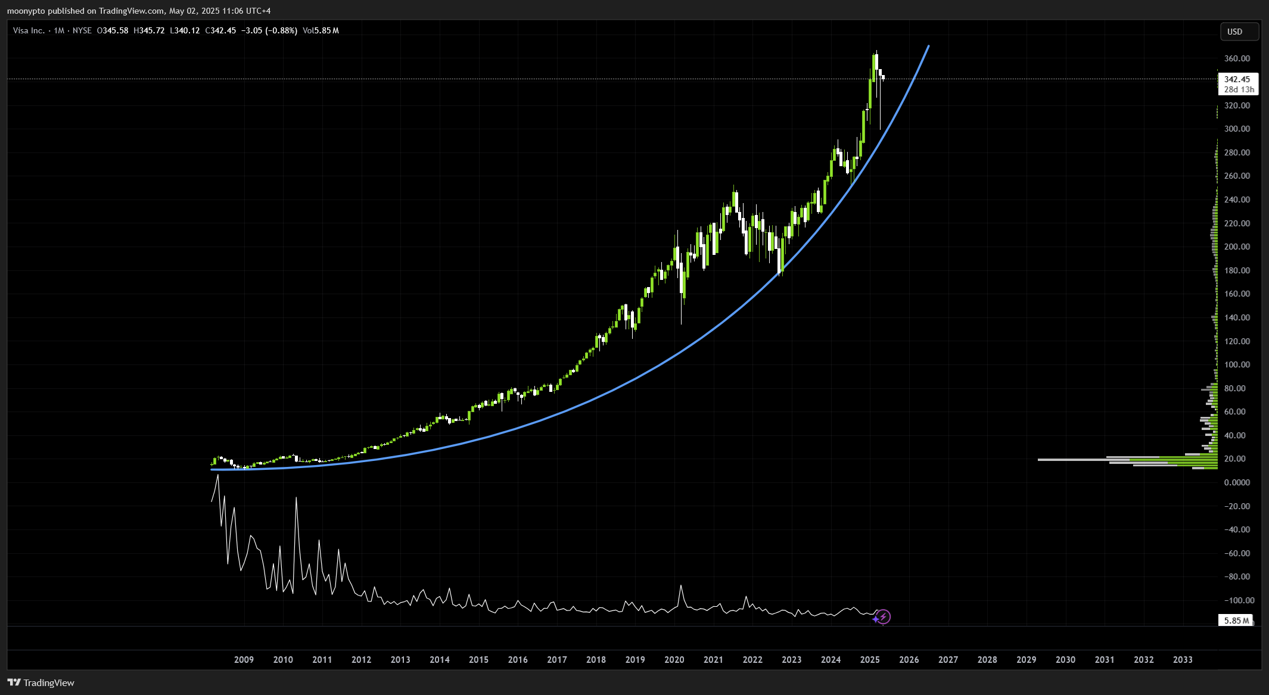Click the low value L340.12

(185, 30)
